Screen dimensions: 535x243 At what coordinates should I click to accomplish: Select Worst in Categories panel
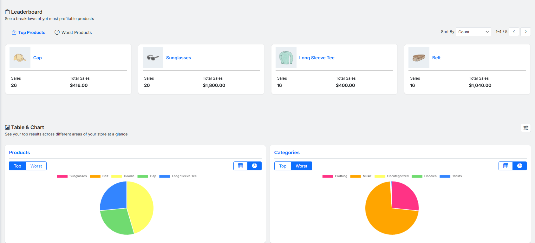click(x=301, y=166)
